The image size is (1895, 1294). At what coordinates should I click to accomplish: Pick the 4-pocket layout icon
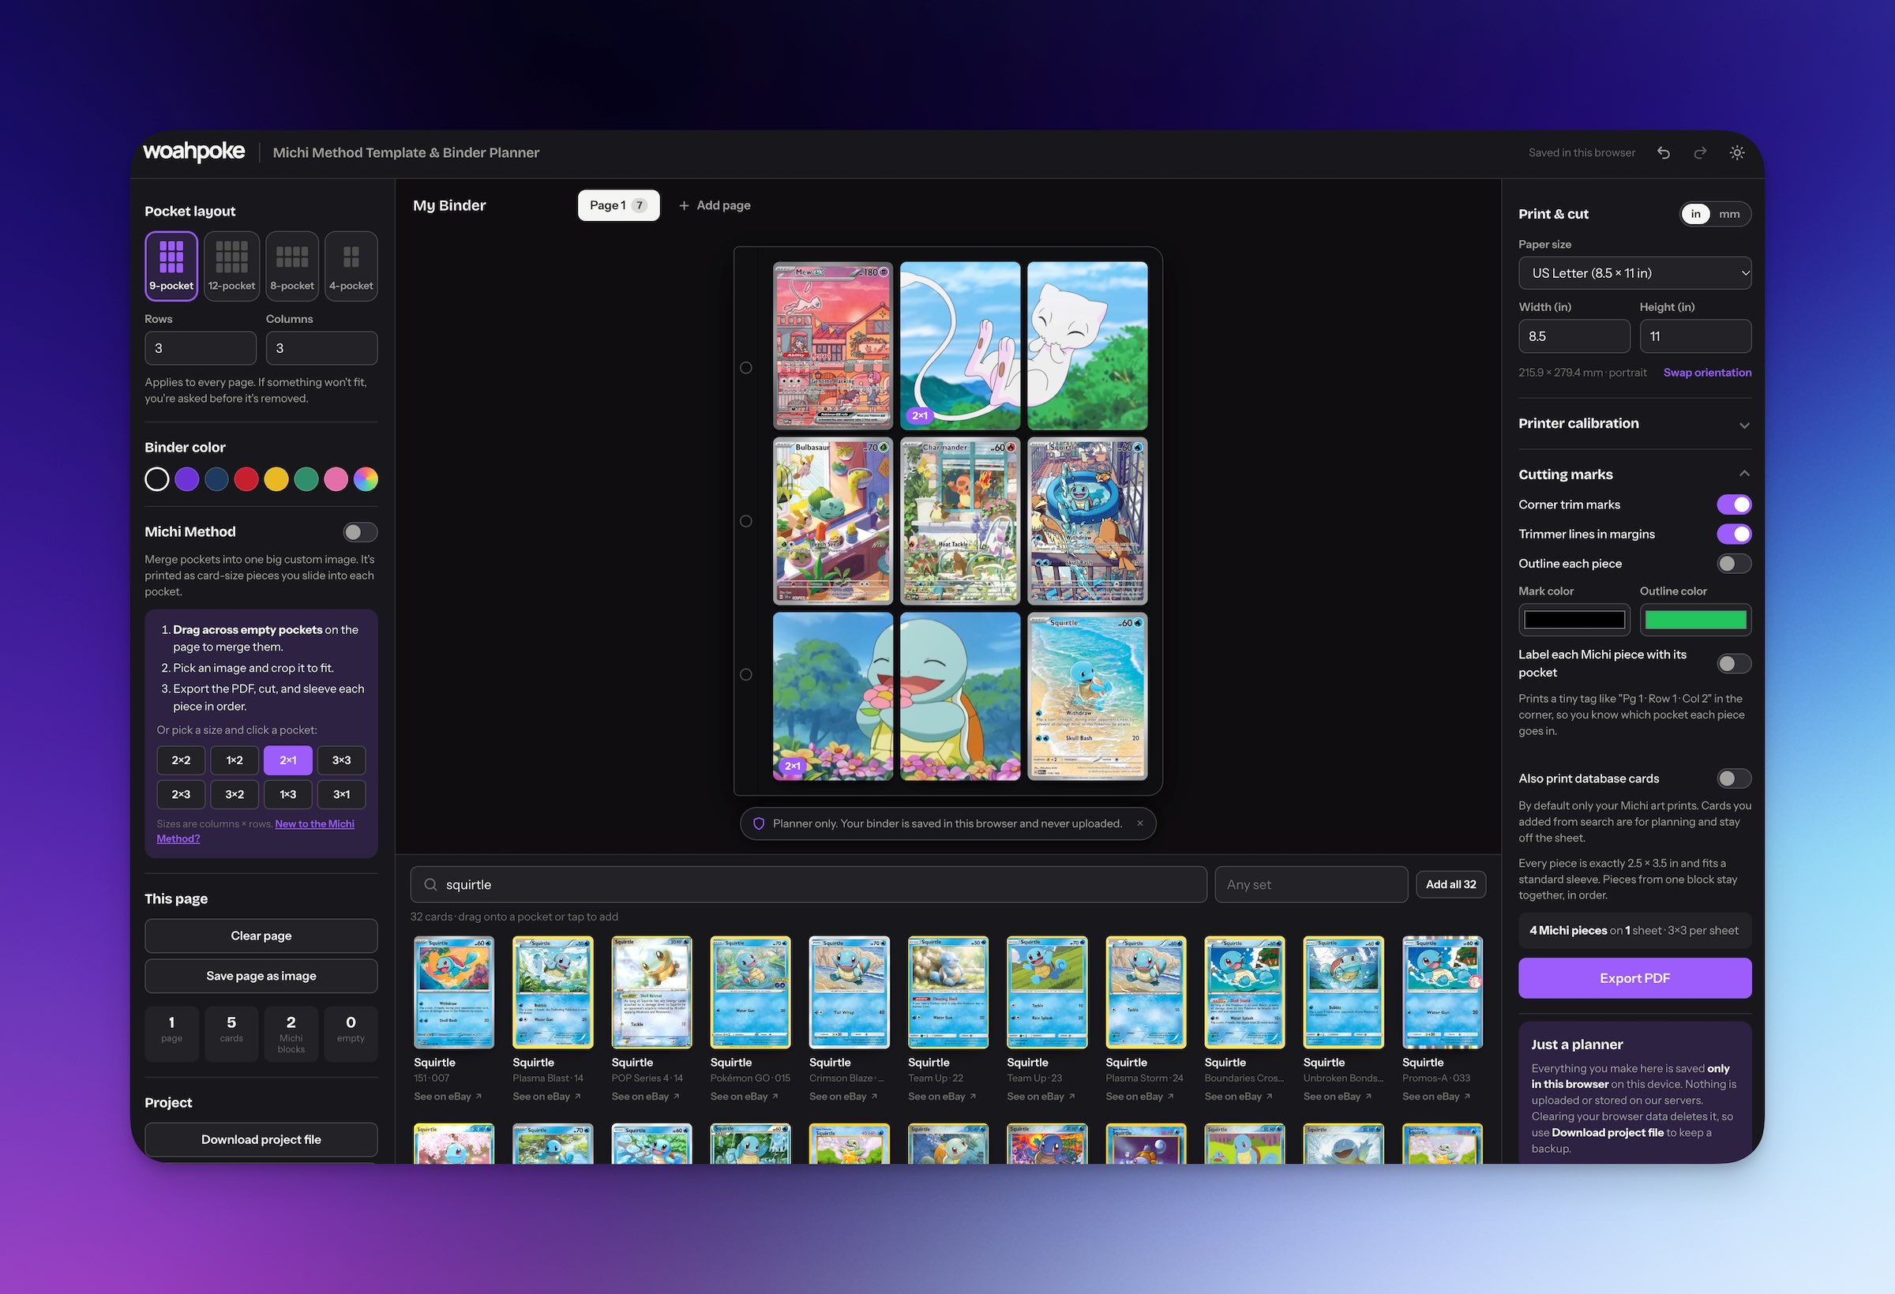351,266
